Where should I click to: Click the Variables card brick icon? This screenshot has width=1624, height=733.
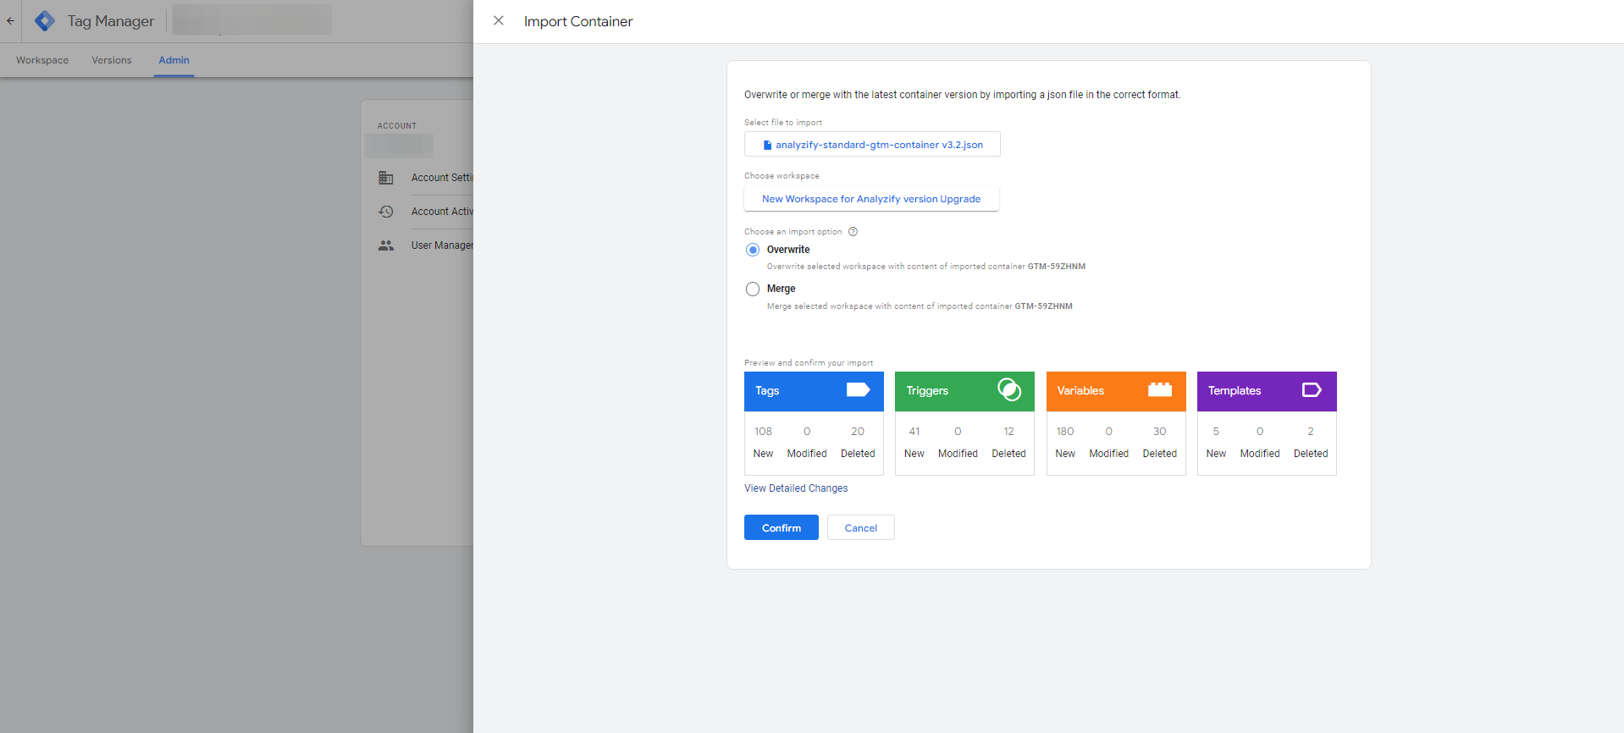(x=1160, y=389)
